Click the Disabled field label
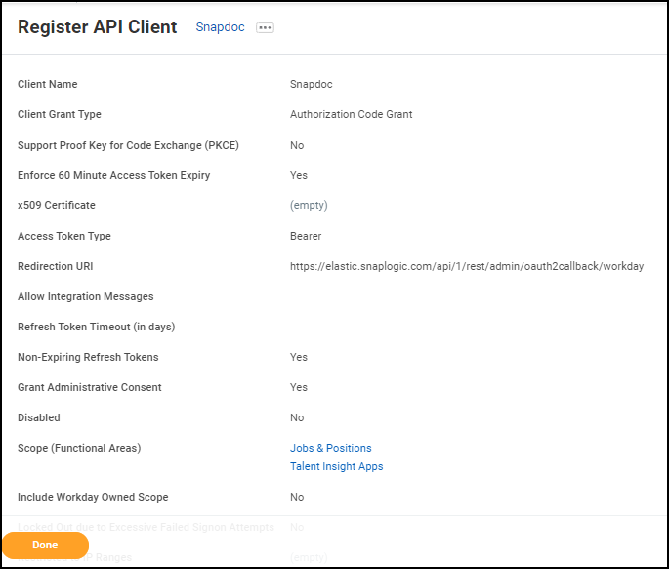Image resolution: width=669 pixels, height=569 pixels. [x=39, y=417]
